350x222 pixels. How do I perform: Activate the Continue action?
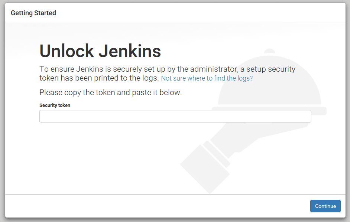[325, 206]
